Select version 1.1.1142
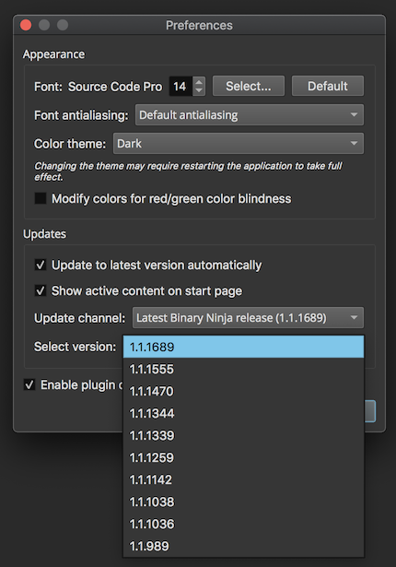396x567 pixels. (243, 479)
